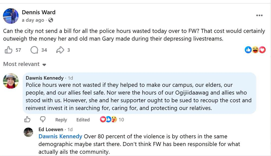271x156 pixels.
Task: Click Dennis Ward's profile picture
Action: [x=11, y=16]
